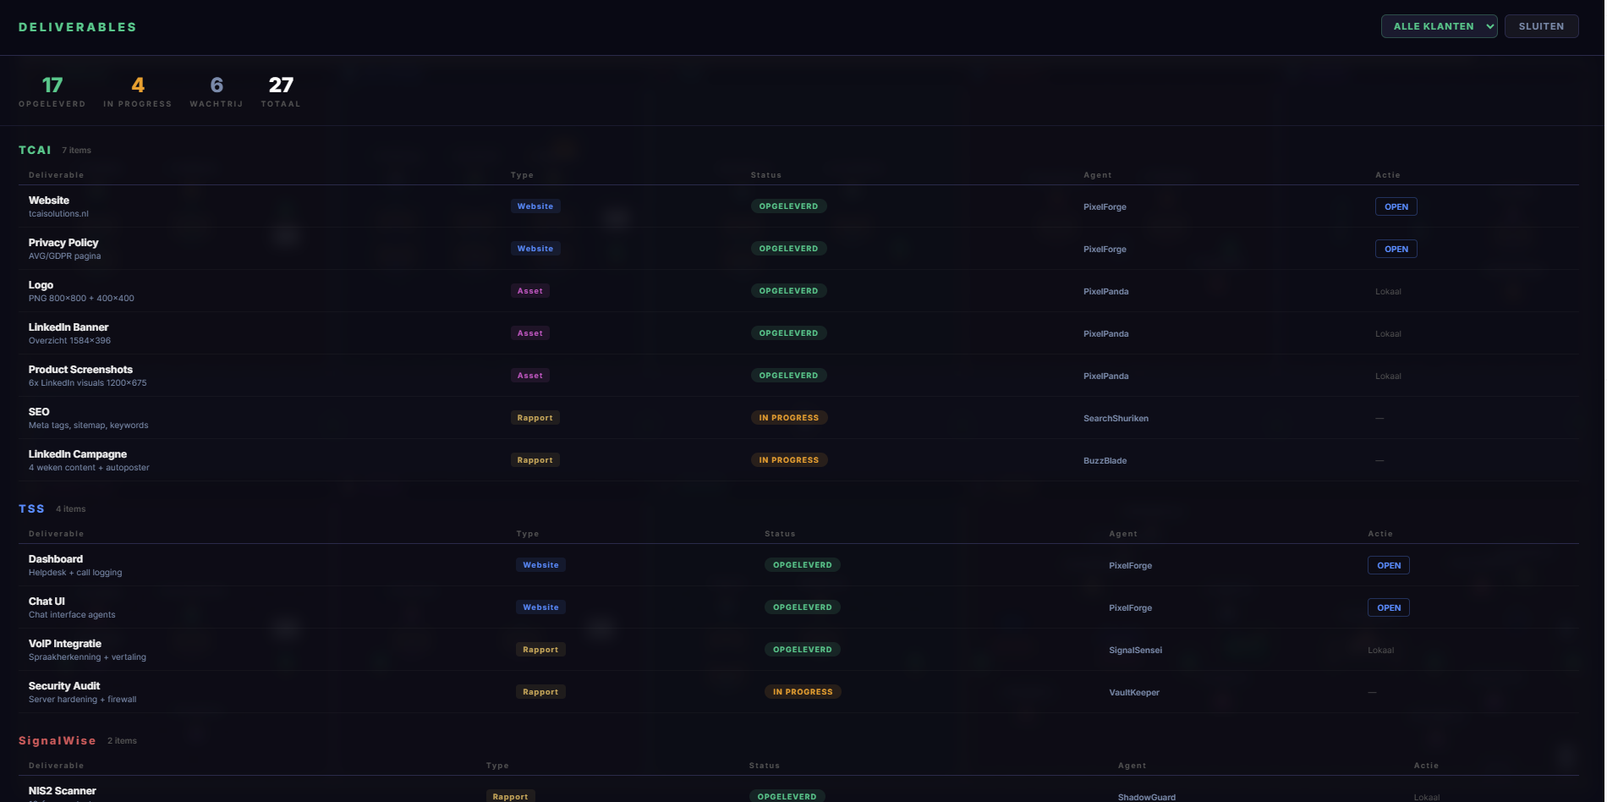Open the TCAI Website deliverable

(1396, 206)
